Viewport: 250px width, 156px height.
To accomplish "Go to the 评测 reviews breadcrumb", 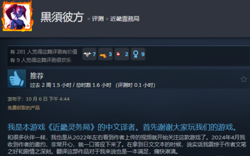I will point(98,19).
